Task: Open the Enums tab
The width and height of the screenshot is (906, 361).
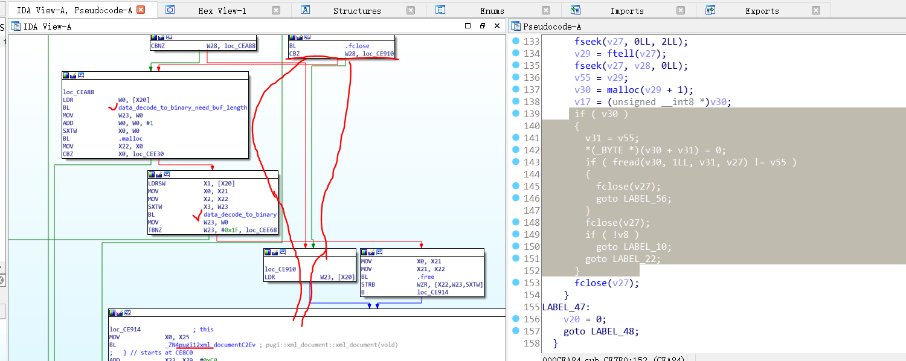Action: tap(492, 11)
